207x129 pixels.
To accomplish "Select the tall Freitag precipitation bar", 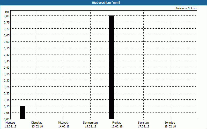I will coord(111,67).
